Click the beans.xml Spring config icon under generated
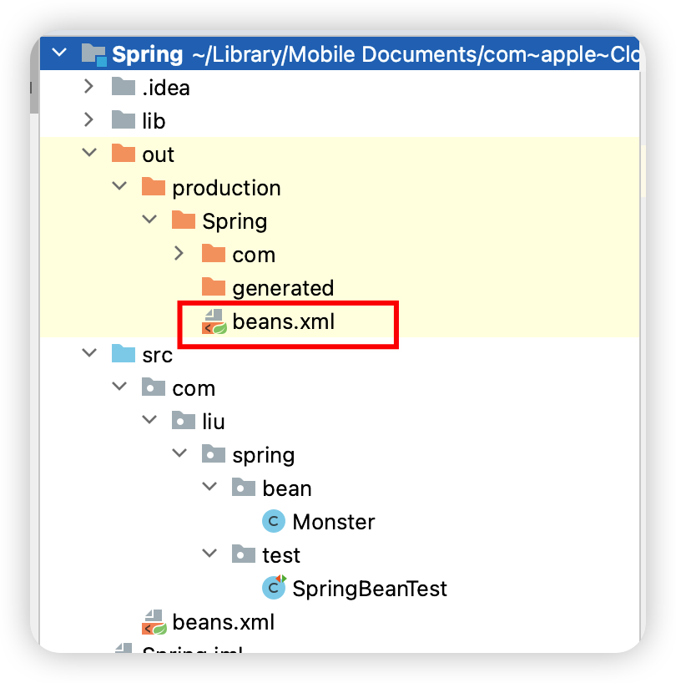The width and height of the screenshot is (676, 683). 214,322
